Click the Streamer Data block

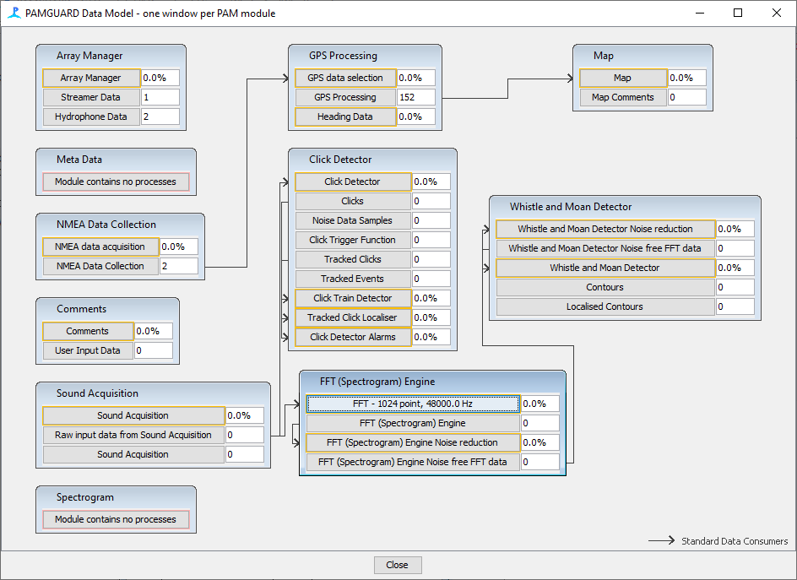pos(91,97)
